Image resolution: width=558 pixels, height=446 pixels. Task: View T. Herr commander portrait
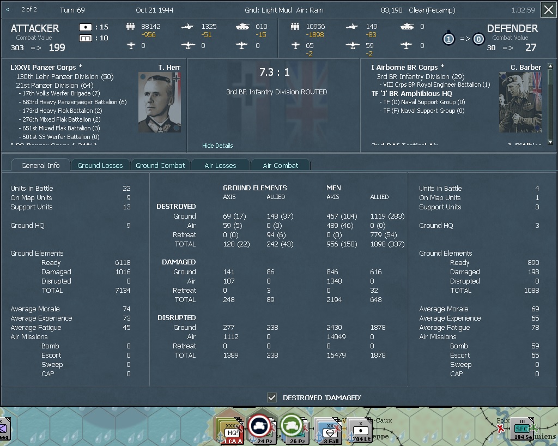tap(160, 103)
